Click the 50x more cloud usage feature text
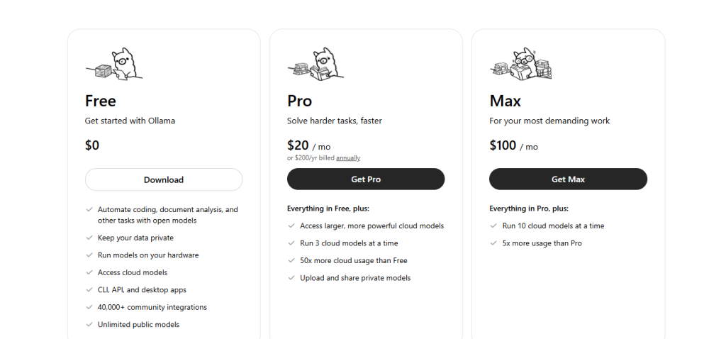 [354, 261]
